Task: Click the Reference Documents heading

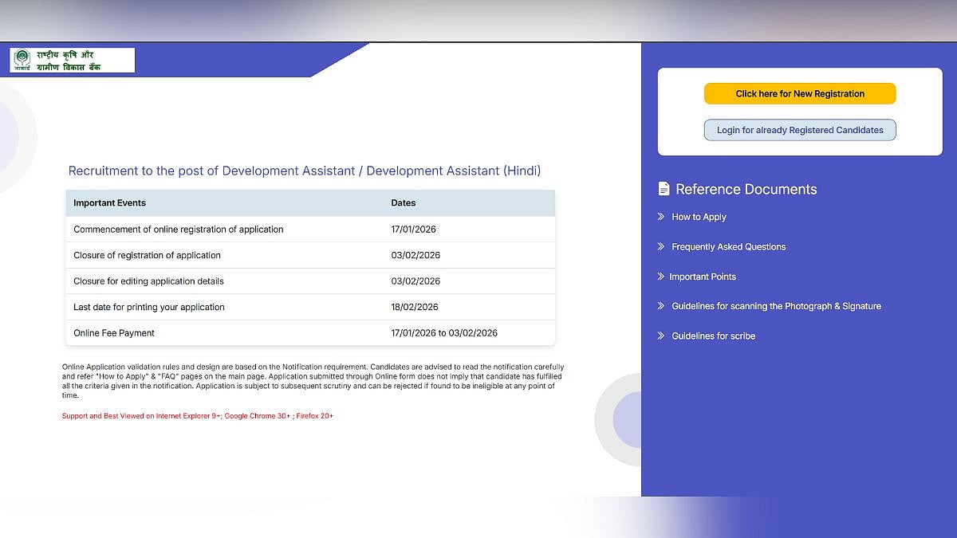Action: 746,189
